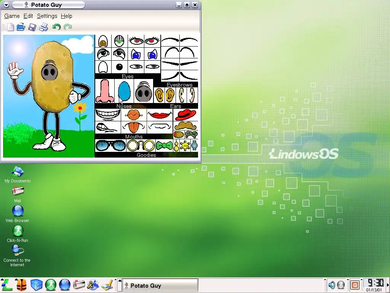390x293 pixels.
Task: Choose the pink nose
Action: coord(104,91)
